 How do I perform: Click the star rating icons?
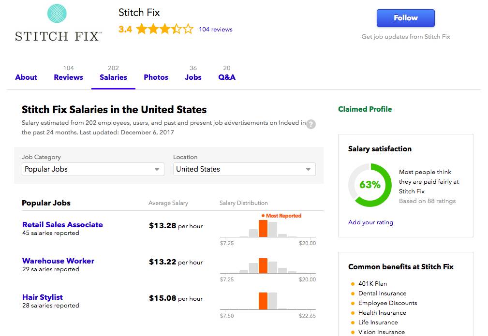(165, 29)
